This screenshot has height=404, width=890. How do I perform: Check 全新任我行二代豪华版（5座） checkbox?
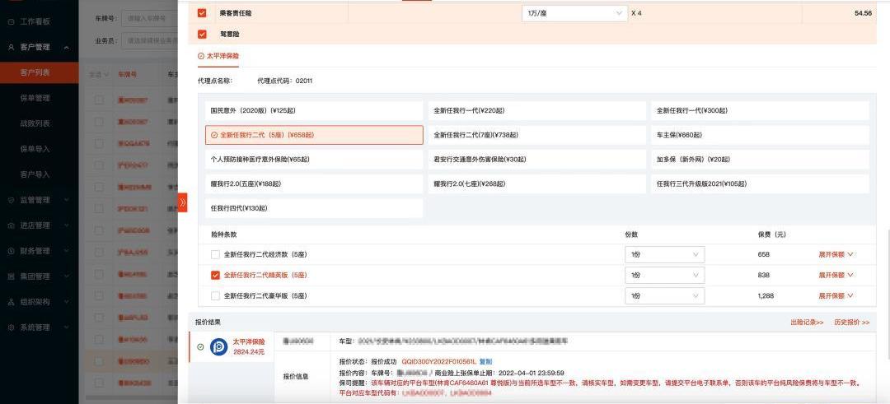click(215, 295)
